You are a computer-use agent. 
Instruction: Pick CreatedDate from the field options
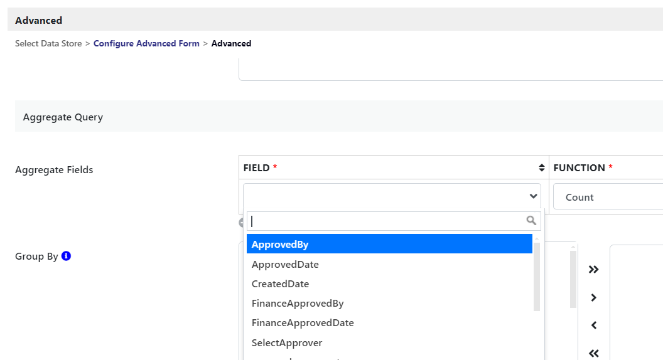click(x=389, y=284)
